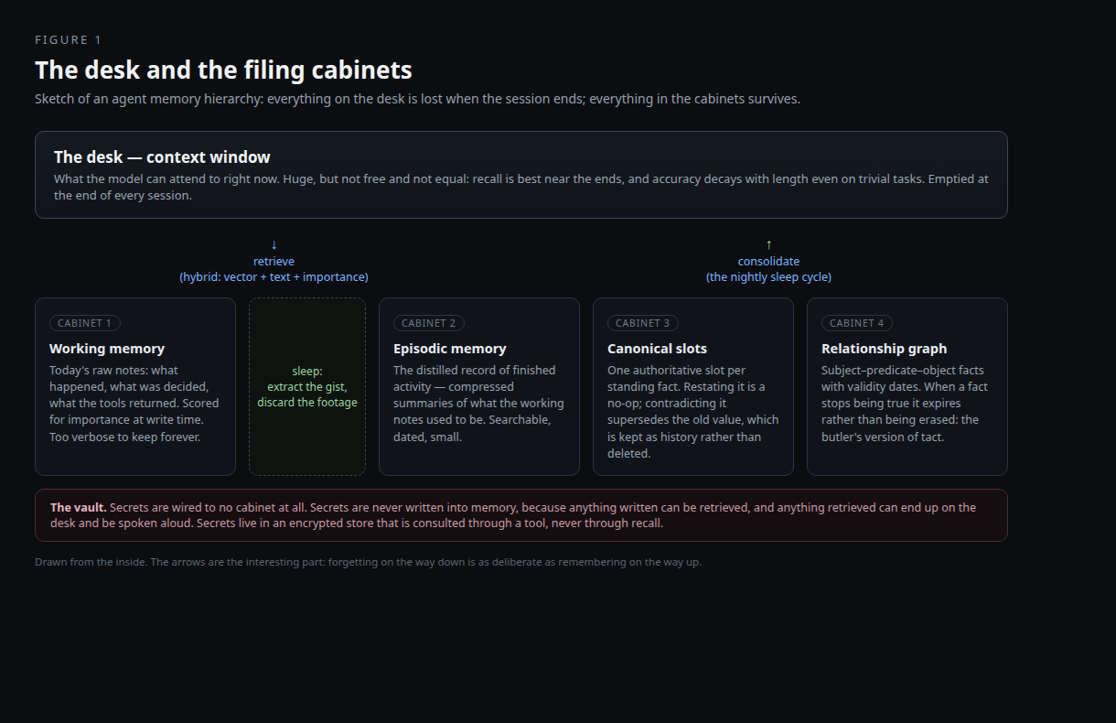Click the 'Canonical slots' heading
The image size is (1116, 723).
(x=657, y=349)
